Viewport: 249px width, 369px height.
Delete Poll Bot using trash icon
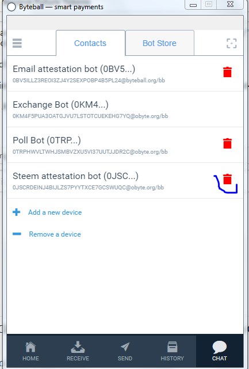[x=227, y=143]
